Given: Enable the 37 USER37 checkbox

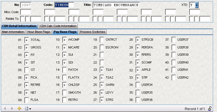Looking at the screenshot, I should point(174,40).
